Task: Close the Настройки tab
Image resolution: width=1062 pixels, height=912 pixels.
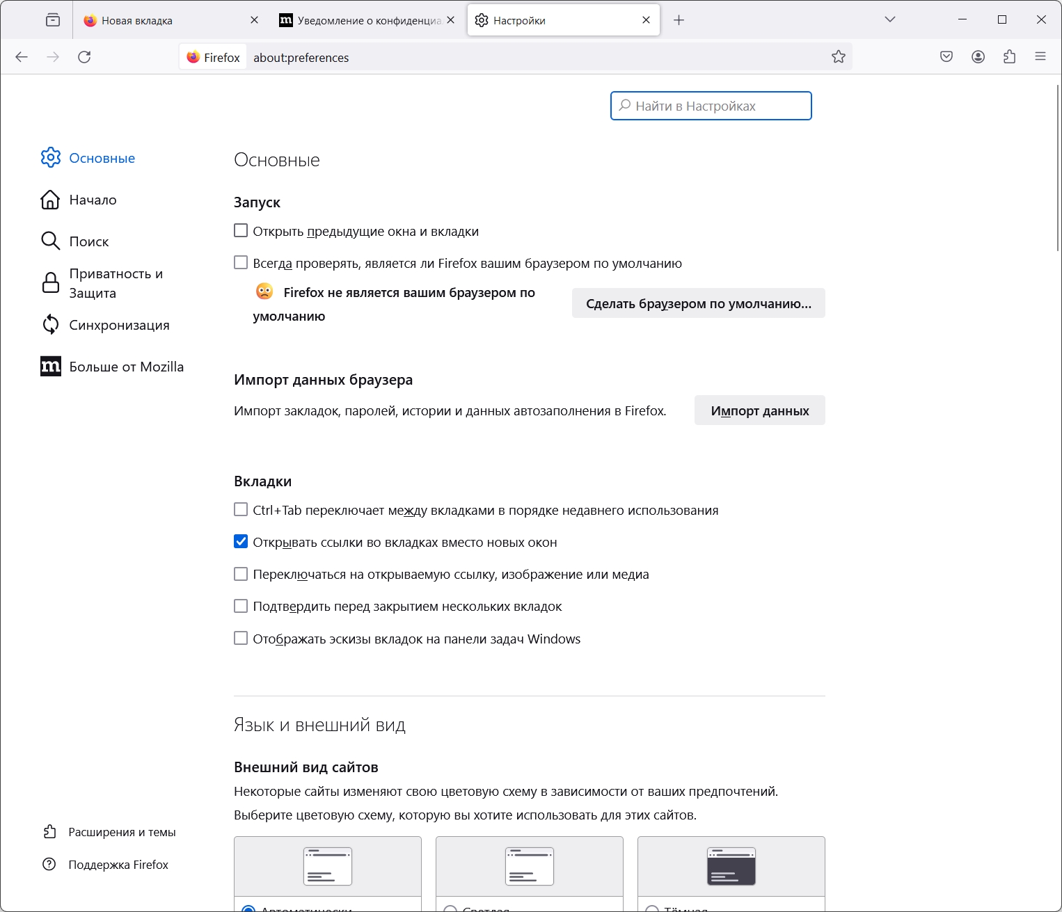Action: tap(646, 20)
